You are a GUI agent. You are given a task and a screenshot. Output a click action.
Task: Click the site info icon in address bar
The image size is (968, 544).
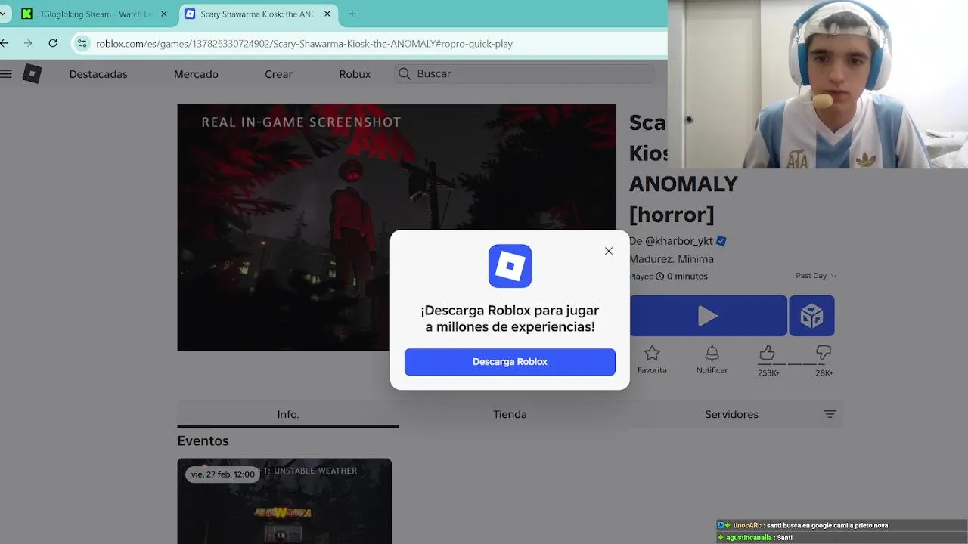coord(82,44)
